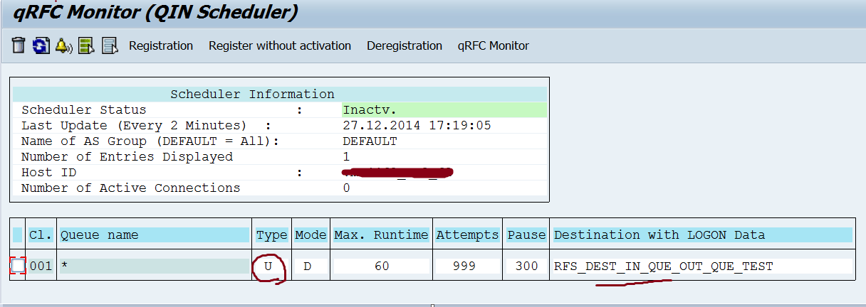Click the delete trash can icon
The image size is (866, 307).
click(19, 45)
